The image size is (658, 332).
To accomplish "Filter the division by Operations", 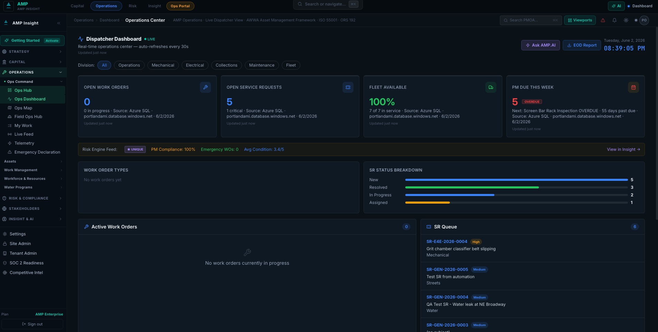I will pyautogui.click(x=129, y=65).
